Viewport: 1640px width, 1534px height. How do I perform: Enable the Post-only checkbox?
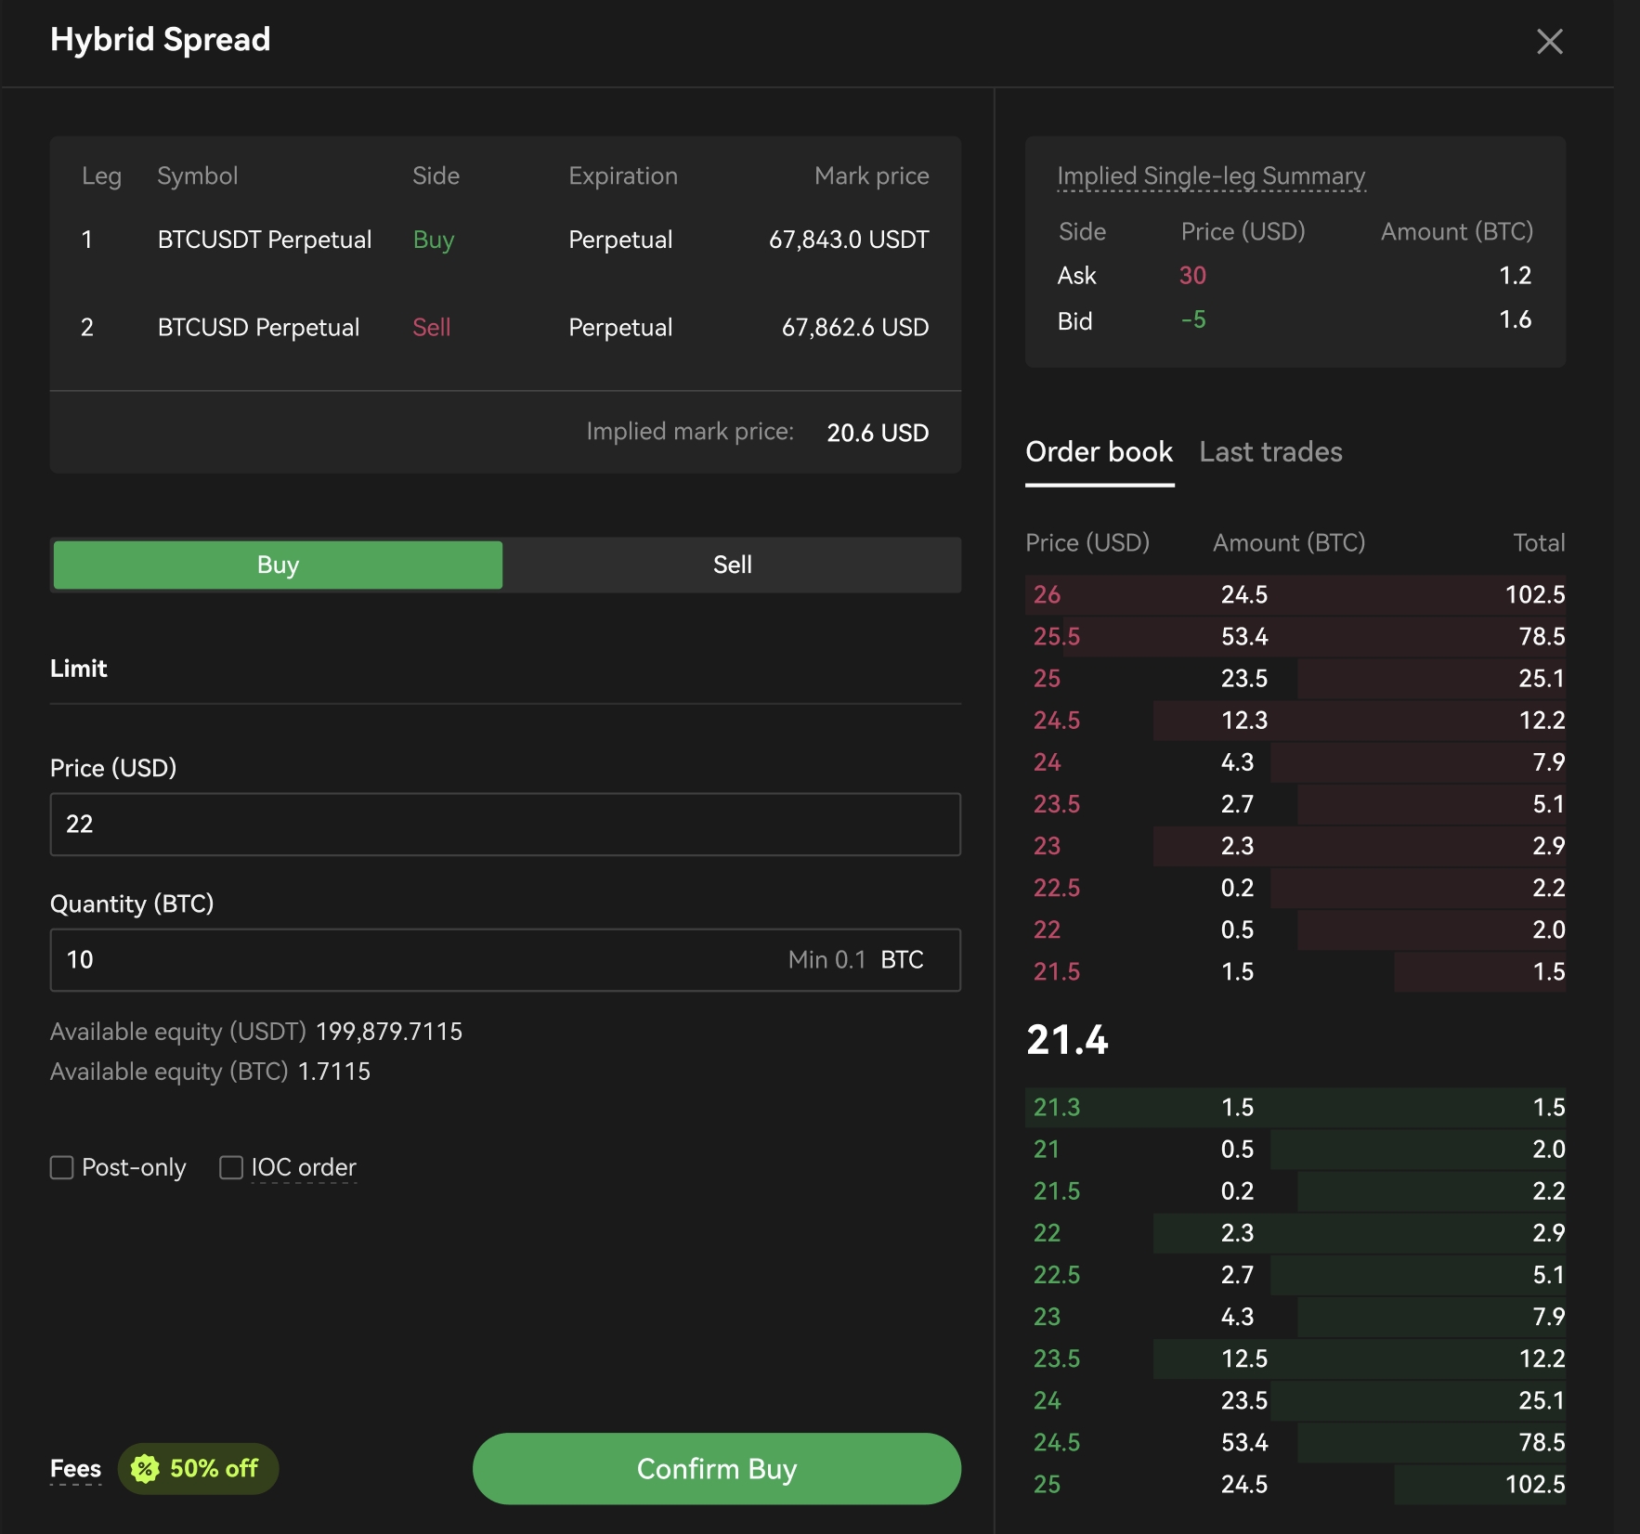pyautogui.click(x=62, y=1167)
